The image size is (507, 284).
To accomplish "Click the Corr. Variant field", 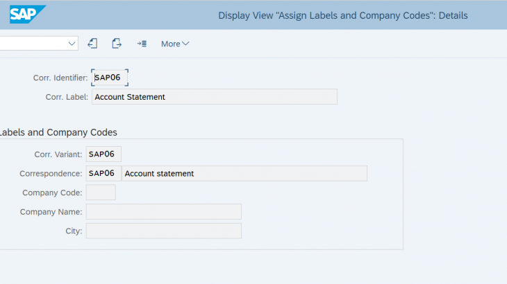I will [x=103, y=154].
